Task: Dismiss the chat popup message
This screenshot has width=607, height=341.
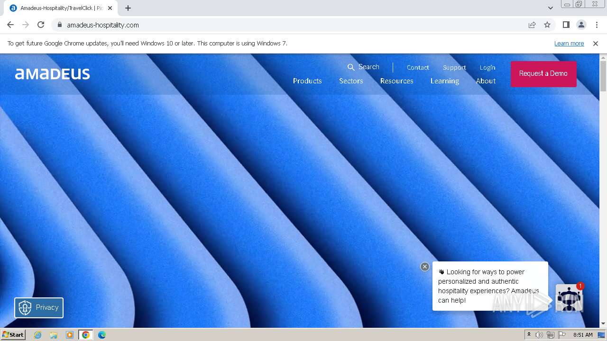Action: point(425,267)
